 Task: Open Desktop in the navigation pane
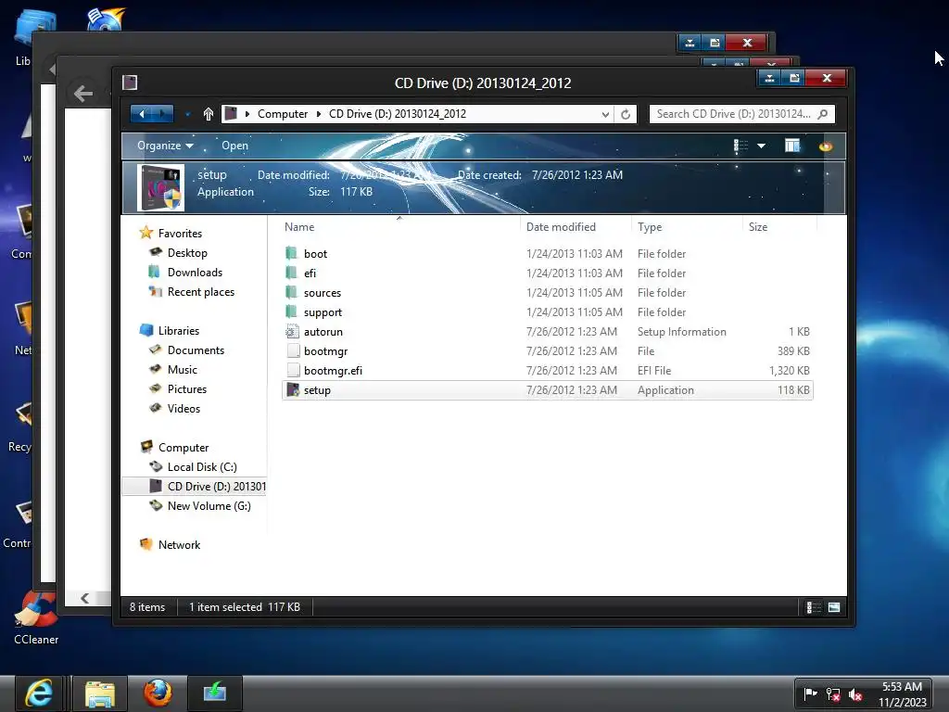click(x=187, y=252)
